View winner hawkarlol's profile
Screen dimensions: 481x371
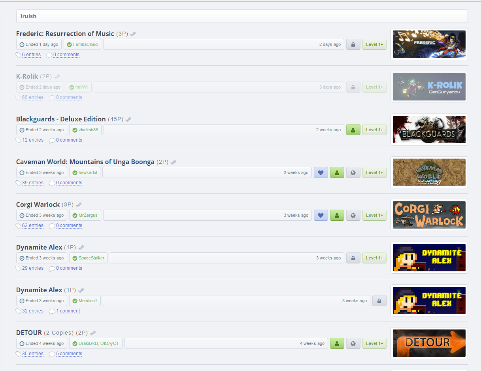[x=88, y=172]
